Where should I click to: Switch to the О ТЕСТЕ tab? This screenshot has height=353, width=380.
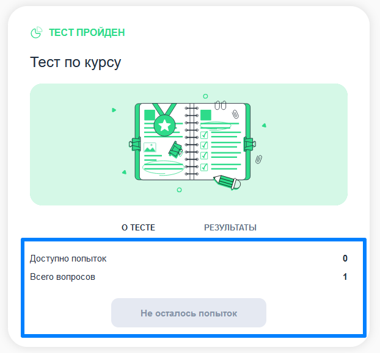138,227
